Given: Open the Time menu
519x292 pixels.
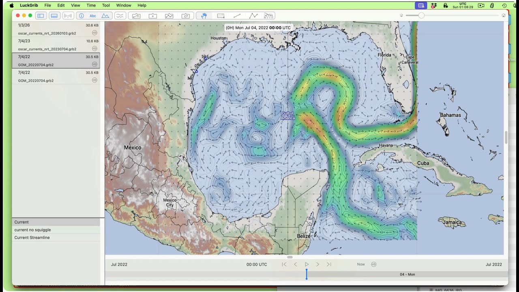Looking at the screenshot, I should (x=91, y=5).
